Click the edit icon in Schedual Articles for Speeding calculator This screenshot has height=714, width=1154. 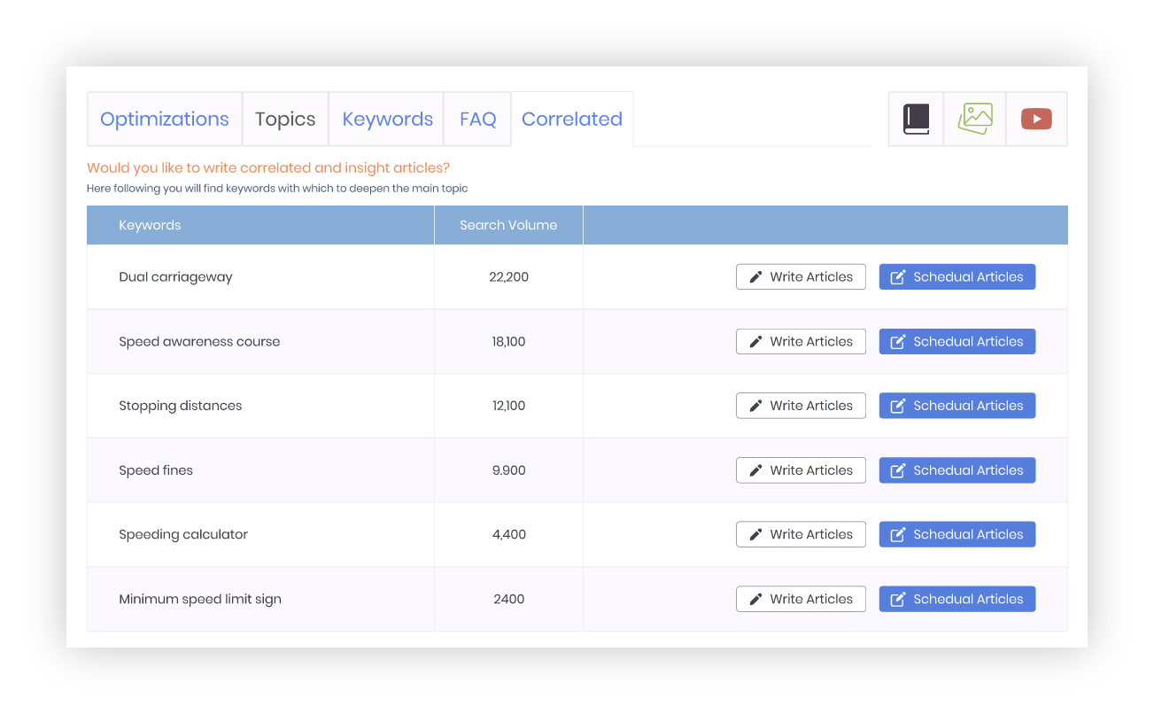895,533
